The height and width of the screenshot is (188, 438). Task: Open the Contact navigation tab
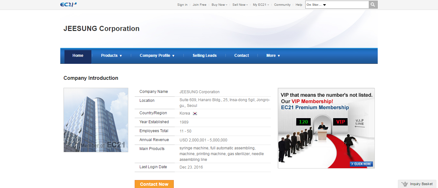tap(241, 56)
